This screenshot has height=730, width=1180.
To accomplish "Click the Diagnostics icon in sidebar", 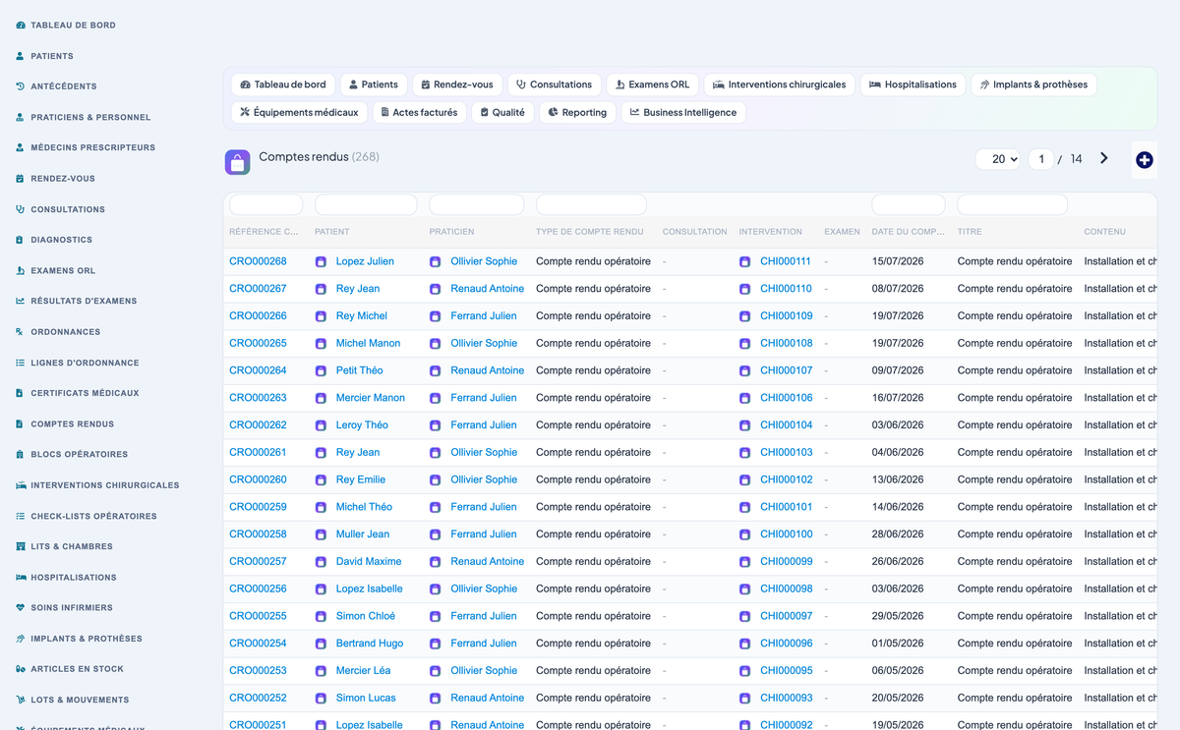I will (21, 240).
